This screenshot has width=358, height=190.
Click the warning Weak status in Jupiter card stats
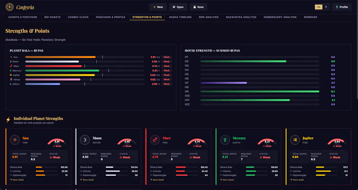pos(335,157)
